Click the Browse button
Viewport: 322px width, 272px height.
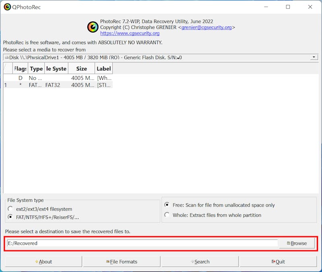tap(297, 243)
